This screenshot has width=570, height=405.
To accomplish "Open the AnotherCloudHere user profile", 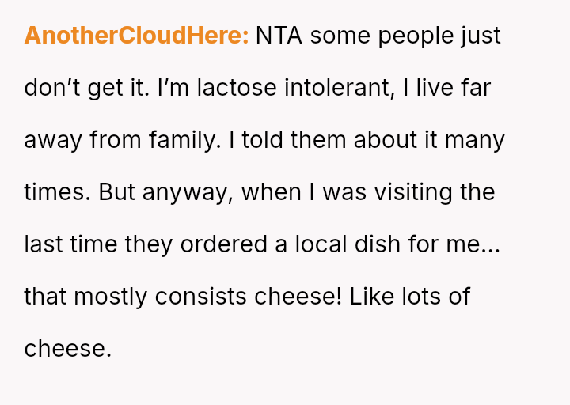I will tap(136, 36).
